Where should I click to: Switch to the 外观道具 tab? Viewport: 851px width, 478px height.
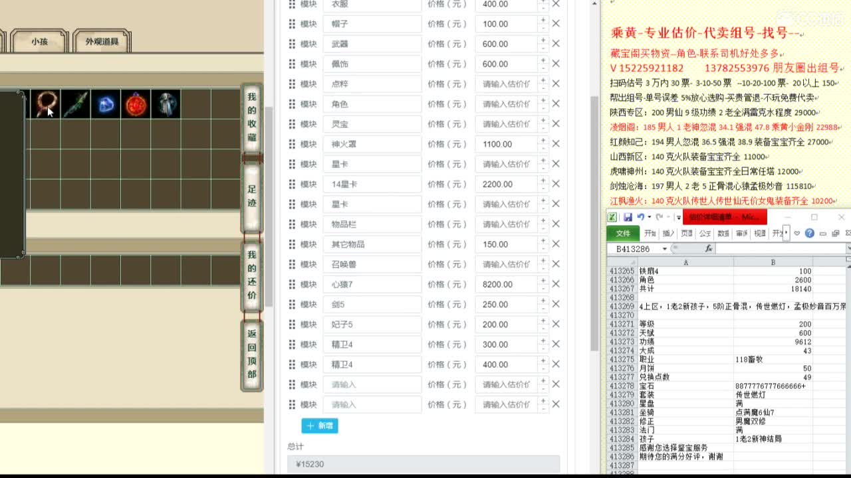(102, 41)
